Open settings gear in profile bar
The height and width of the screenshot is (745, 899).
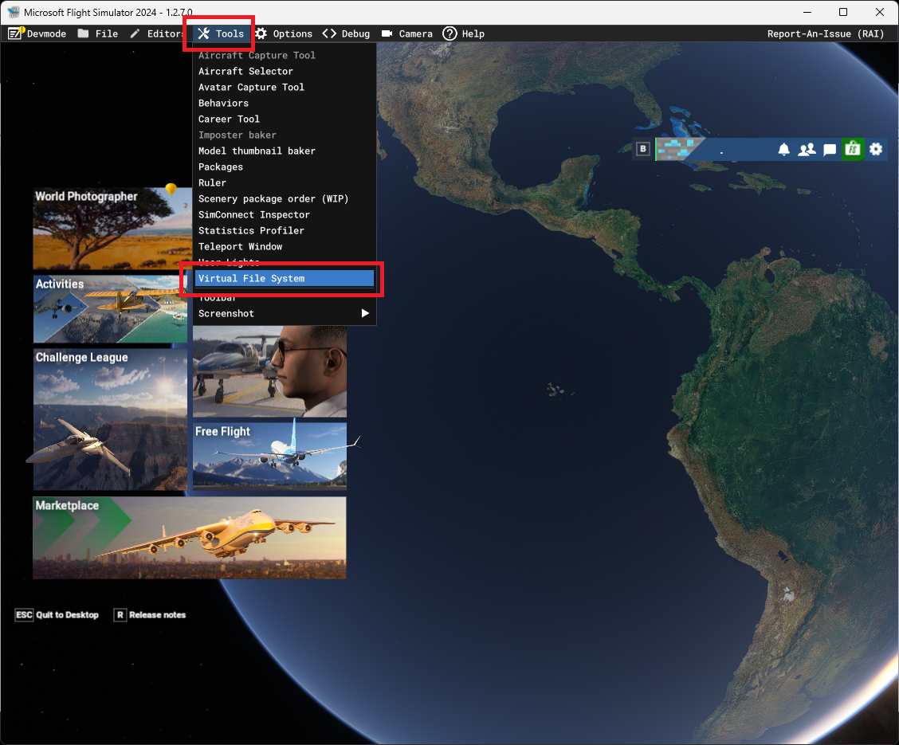click(x=876, y=149)
